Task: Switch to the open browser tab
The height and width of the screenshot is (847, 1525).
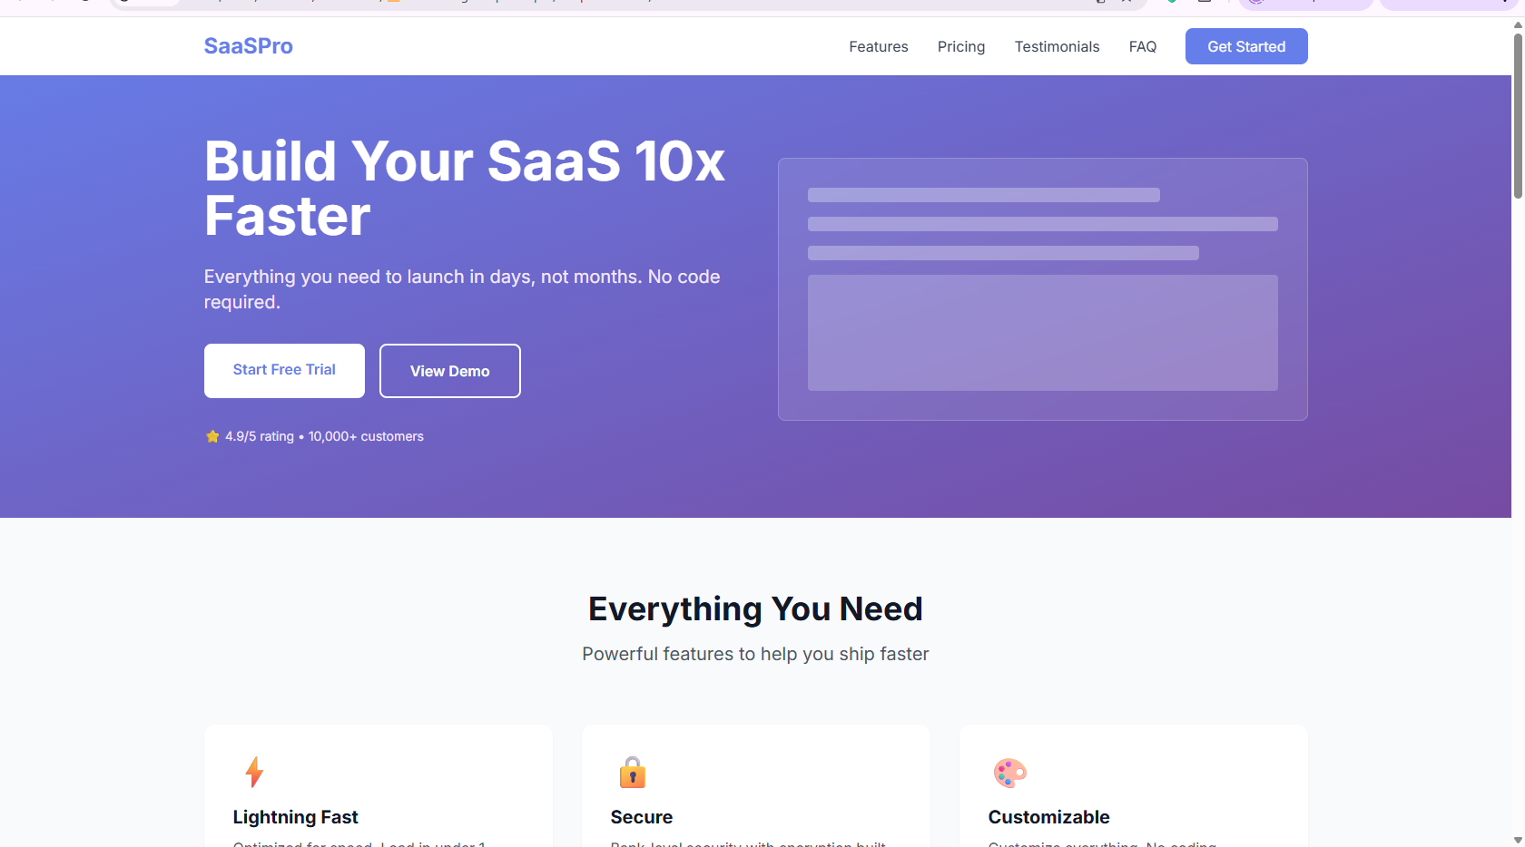Action: coord(145,3)
